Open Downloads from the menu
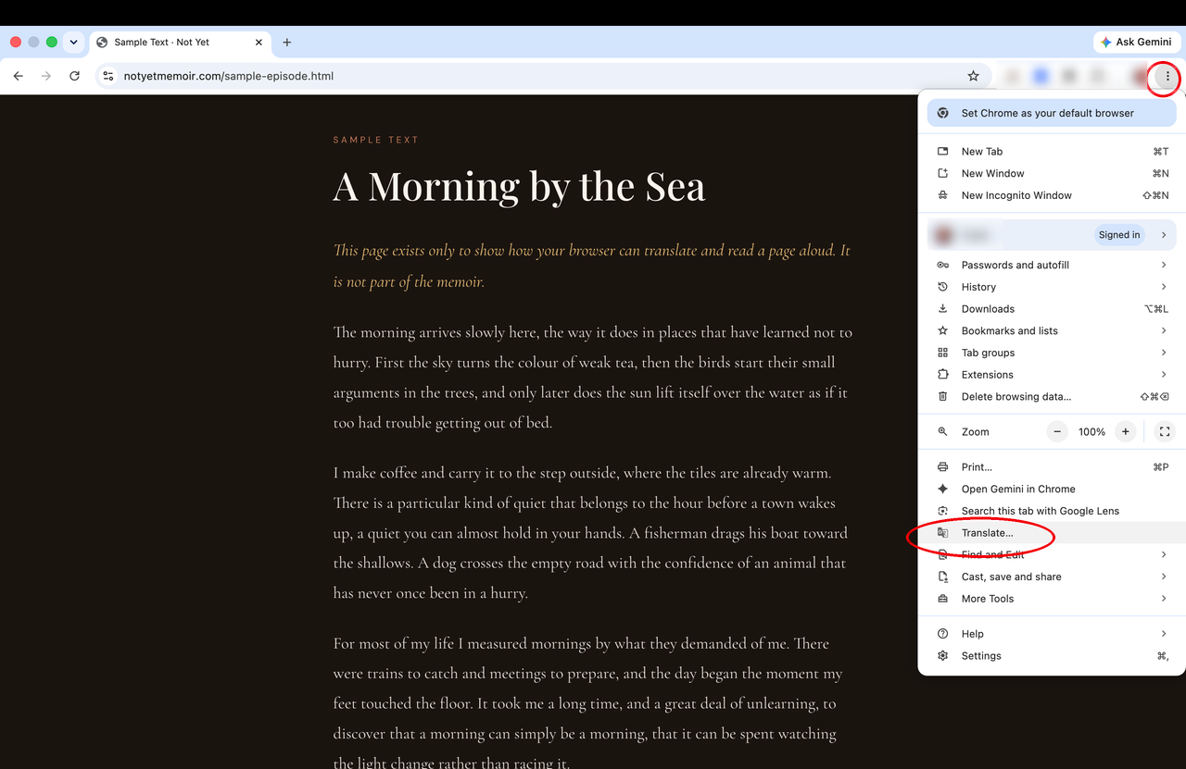The width and height of the screenshot is (1186, 769). (1052, 309)
